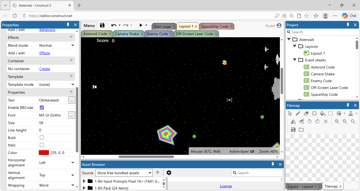The image size is (360, 191).
Task: Open the Asset Browser Source dropdown
Action: pos(124,173)
